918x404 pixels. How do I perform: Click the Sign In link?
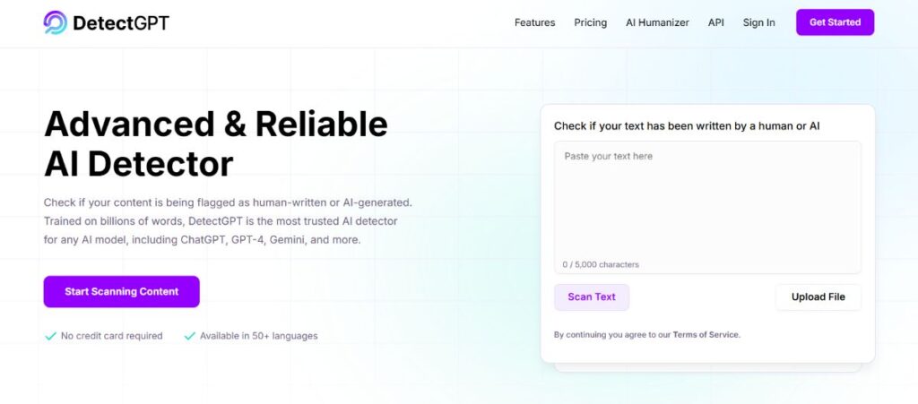[758, 22]
